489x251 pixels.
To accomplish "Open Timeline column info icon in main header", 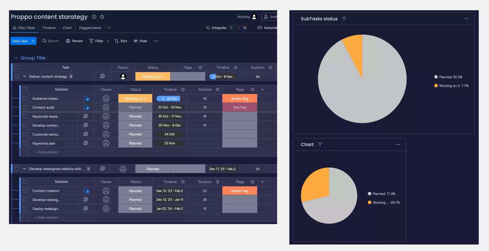I will coord(236,68).
